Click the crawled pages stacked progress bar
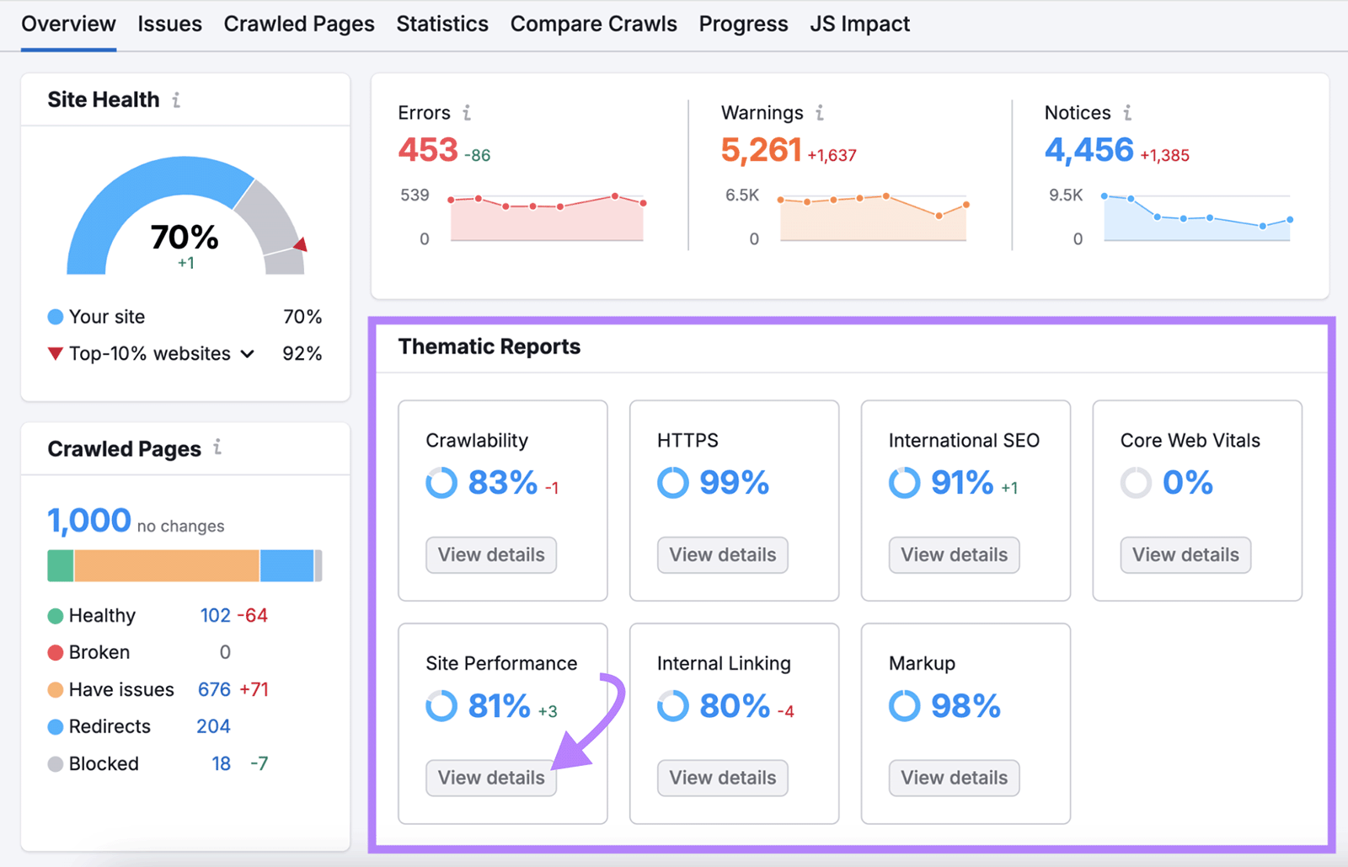 [184, 565]
